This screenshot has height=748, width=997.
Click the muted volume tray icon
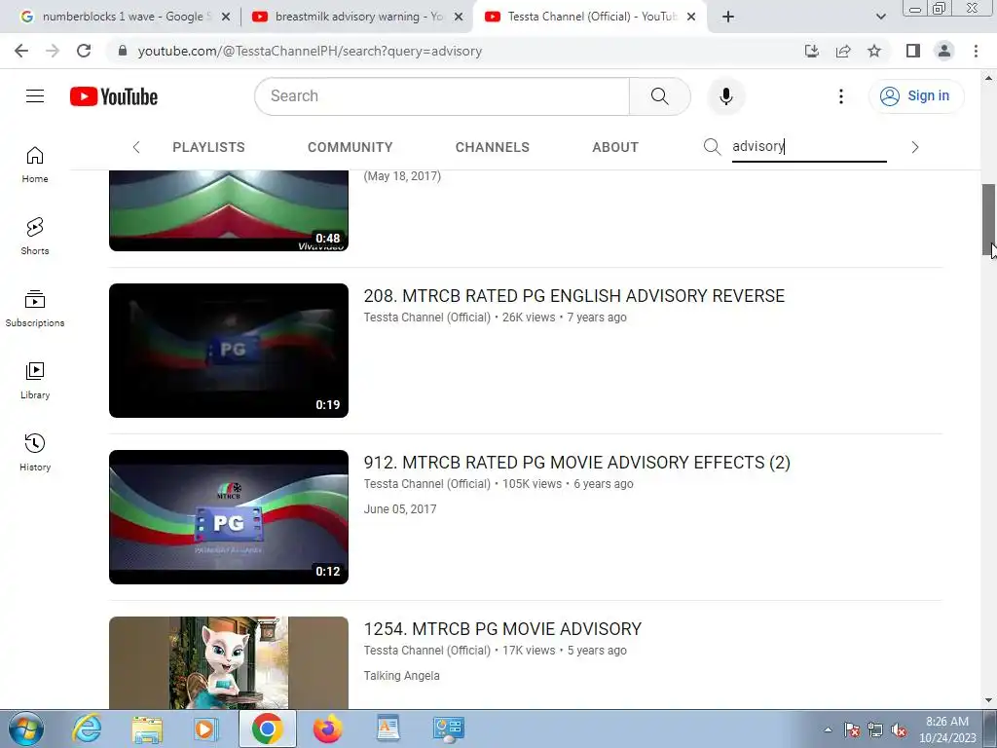point(899,729)
